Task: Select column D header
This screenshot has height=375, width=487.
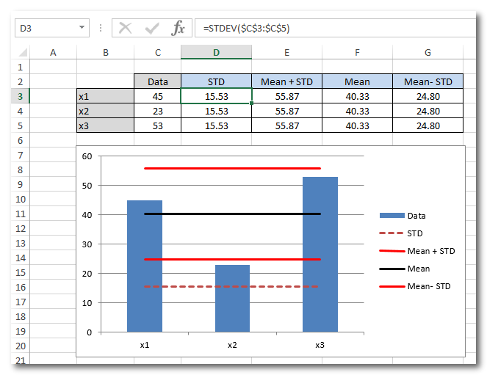Action: point(216,52)
